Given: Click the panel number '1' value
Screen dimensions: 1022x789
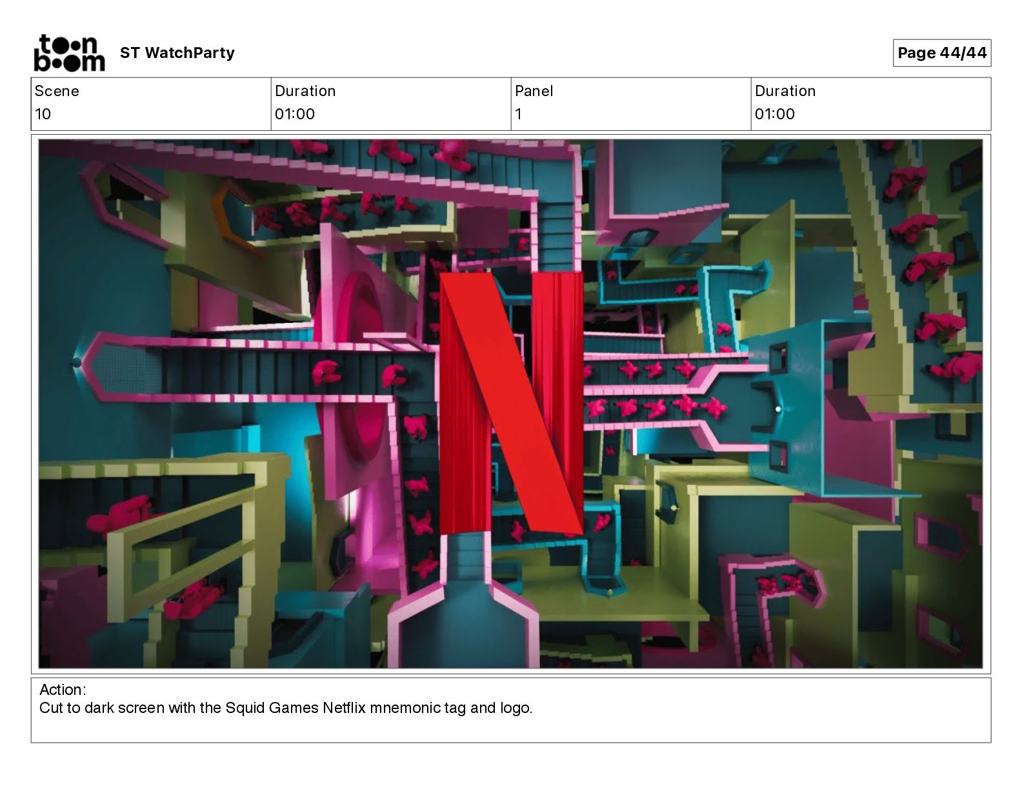Looking at the screenshot, I should pyautogui.click(x=518, y=114).
